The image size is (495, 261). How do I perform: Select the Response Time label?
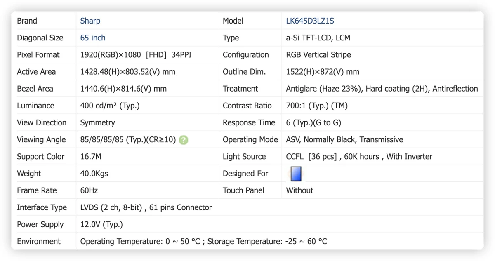[249, 122]
